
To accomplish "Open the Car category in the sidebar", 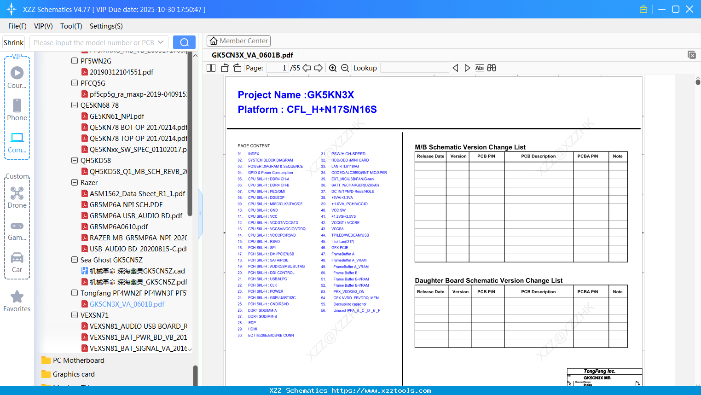I will tap(17, 262).
